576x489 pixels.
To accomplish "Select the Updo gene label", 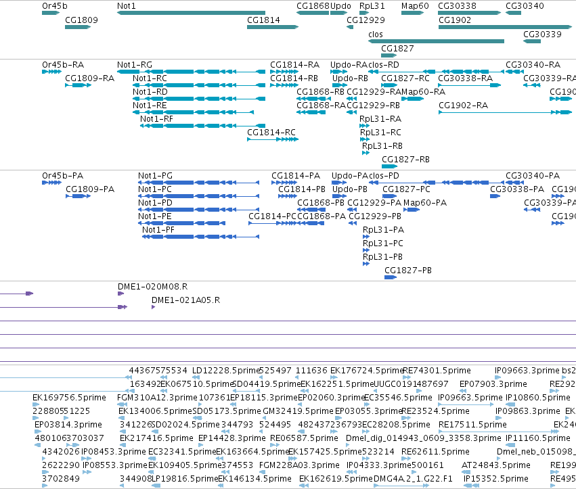I will tap(340, 6).
